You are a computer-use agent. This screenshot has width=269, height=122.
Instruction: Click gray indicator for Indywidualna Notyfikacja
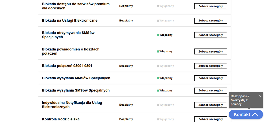pyautogui.click(x=158, y=105)
